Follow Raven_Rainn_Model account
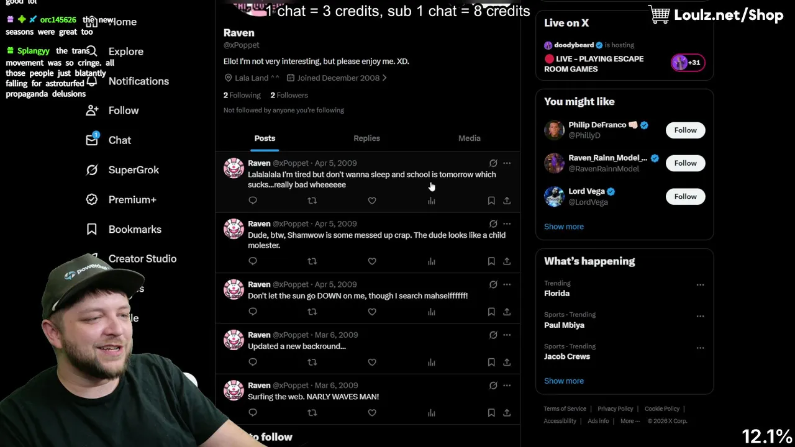The height and width of the screenshot is (447, 795). tap(685, 163)
